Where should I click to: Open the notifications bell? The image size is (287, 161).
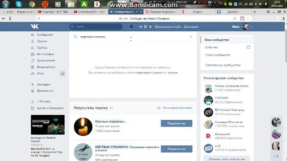[x=131, y=27]
